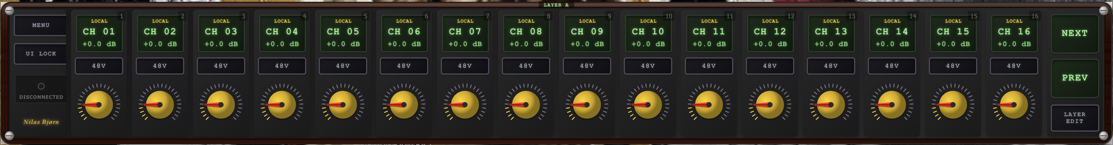
Task: Enable 48V on channel 16
Action: click(1014, 66)
